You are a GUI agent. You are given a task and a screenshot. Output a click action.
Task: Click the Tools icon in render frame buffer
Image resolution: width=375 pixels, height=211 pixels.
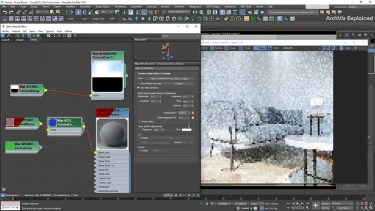[x=241, y=48]
